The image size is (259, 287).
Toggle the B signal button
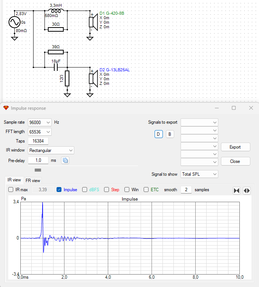tap(170, 134)
